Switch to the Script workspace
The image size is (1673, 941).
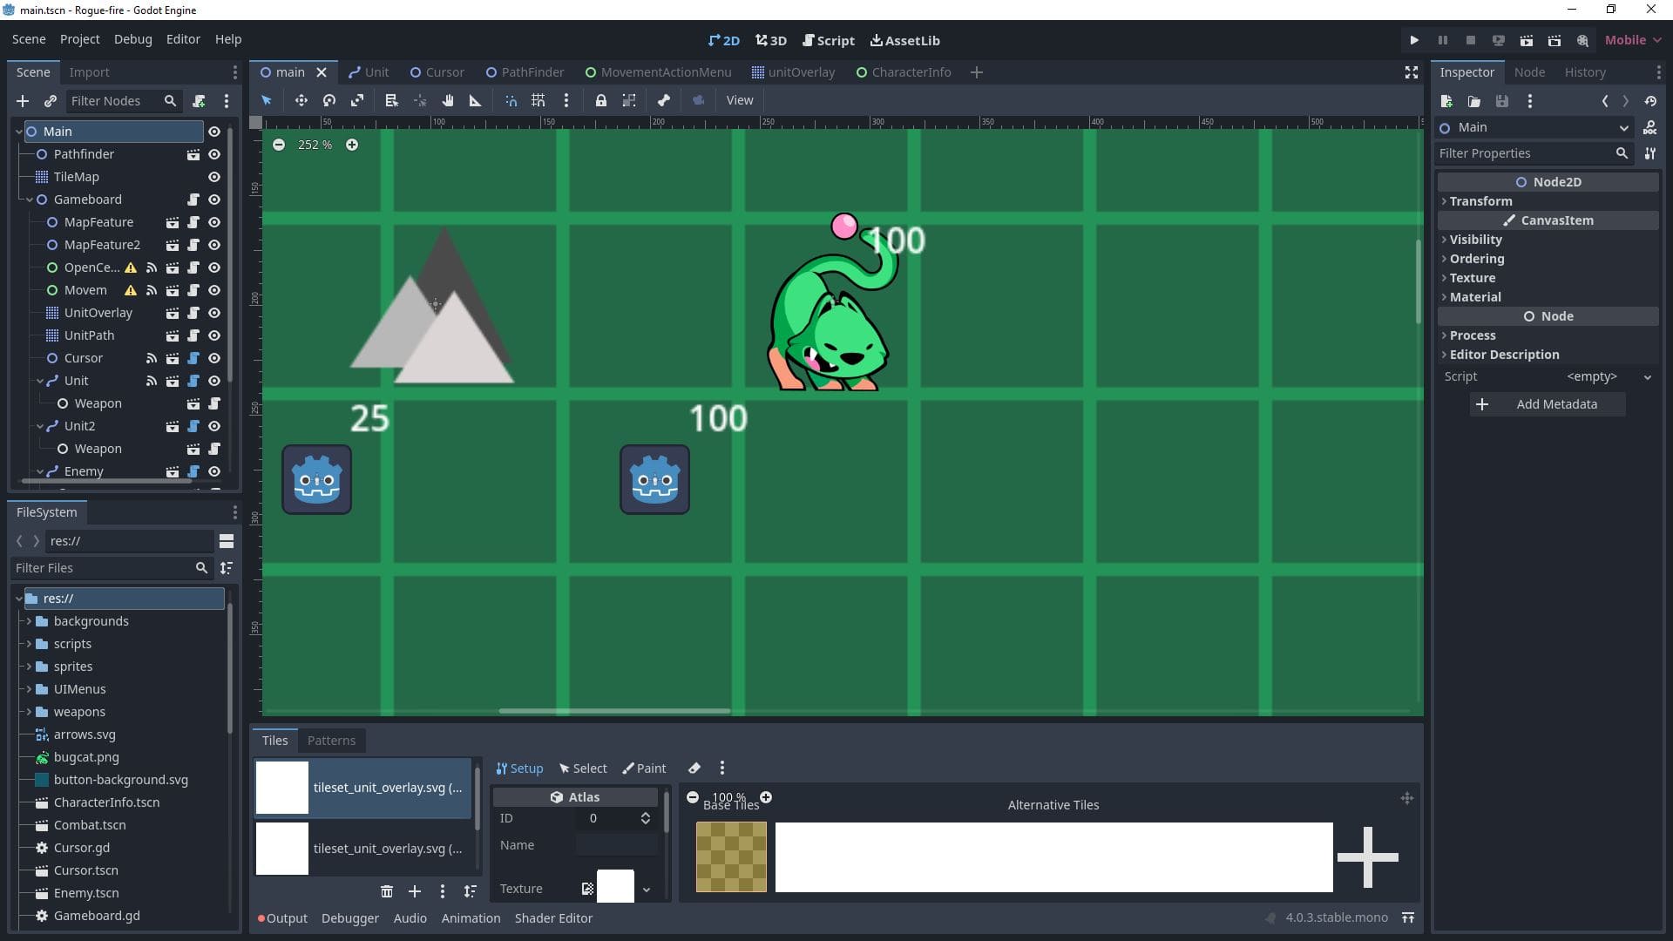[828, 40]
